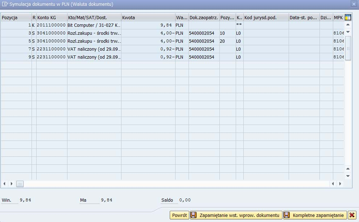Viewport: 359px width, 222px height.
Task: Select the Dok.zaopatrz. column header
Action: [x=204, y=18]
